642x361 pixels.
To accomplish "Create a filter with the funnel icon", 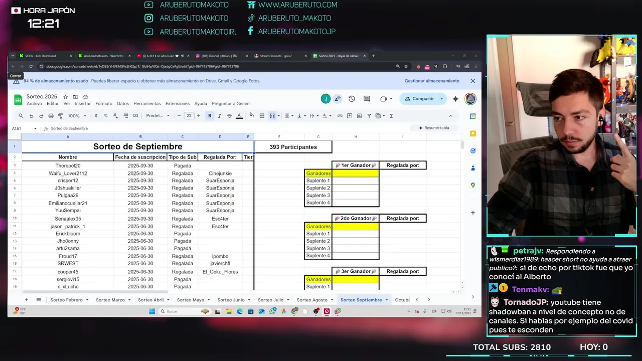I will pyautogui.click(x=369, y=116).
